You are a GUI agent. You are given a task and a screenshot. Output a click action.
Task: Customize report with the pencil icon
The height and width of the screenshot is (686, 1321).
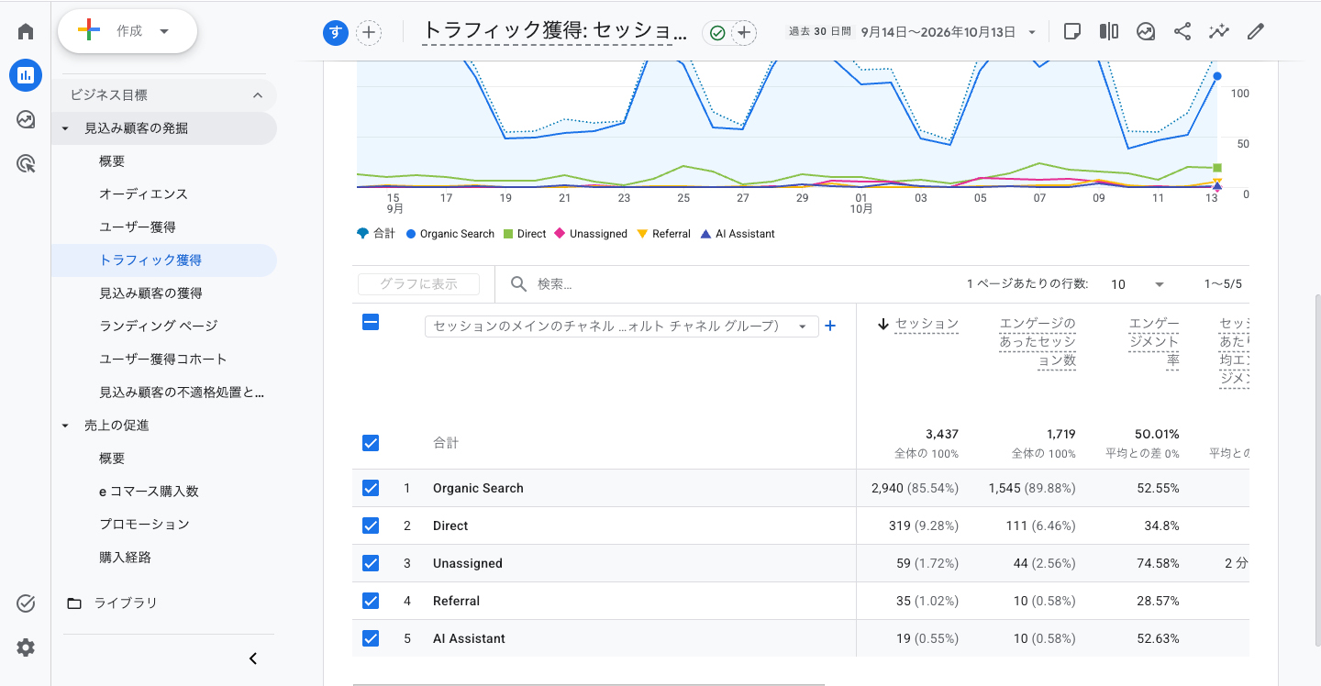pyautogui.click(x=1256, y=32)
